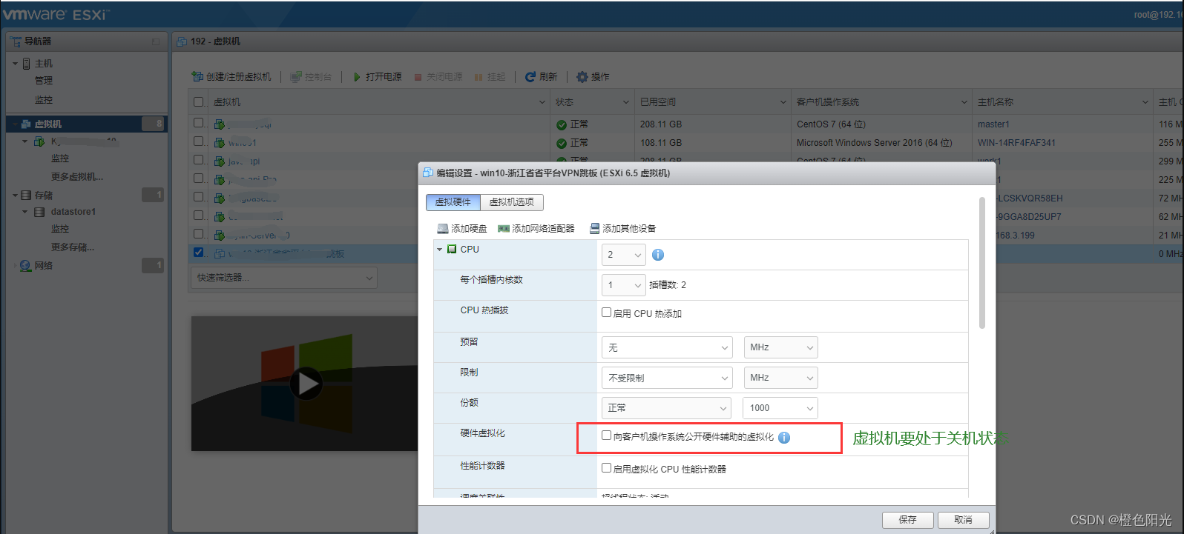Click the 存储 storage icon in navigator
This screenshot has height=534, width=1184.
26,196
